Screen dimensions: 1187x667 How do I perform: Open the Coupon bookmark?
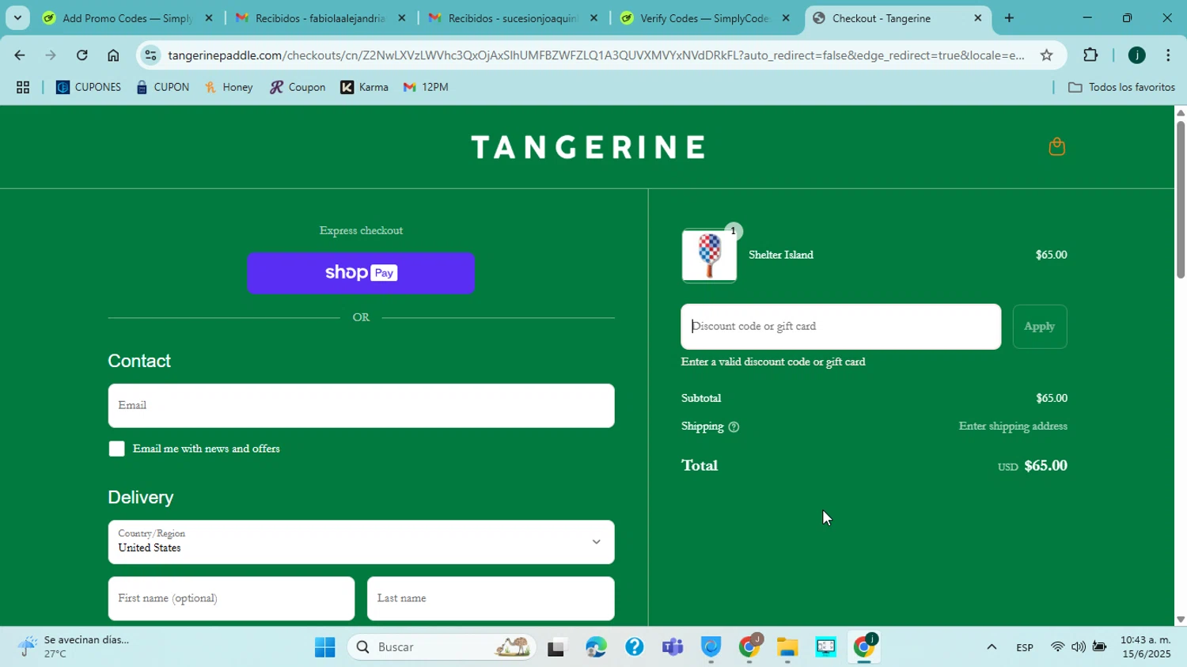[x=298, y=88]
